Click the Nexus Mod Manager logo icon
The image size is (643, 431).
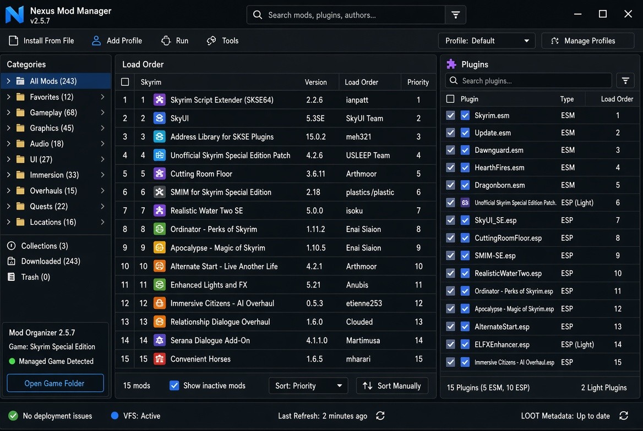coord(14,15)
